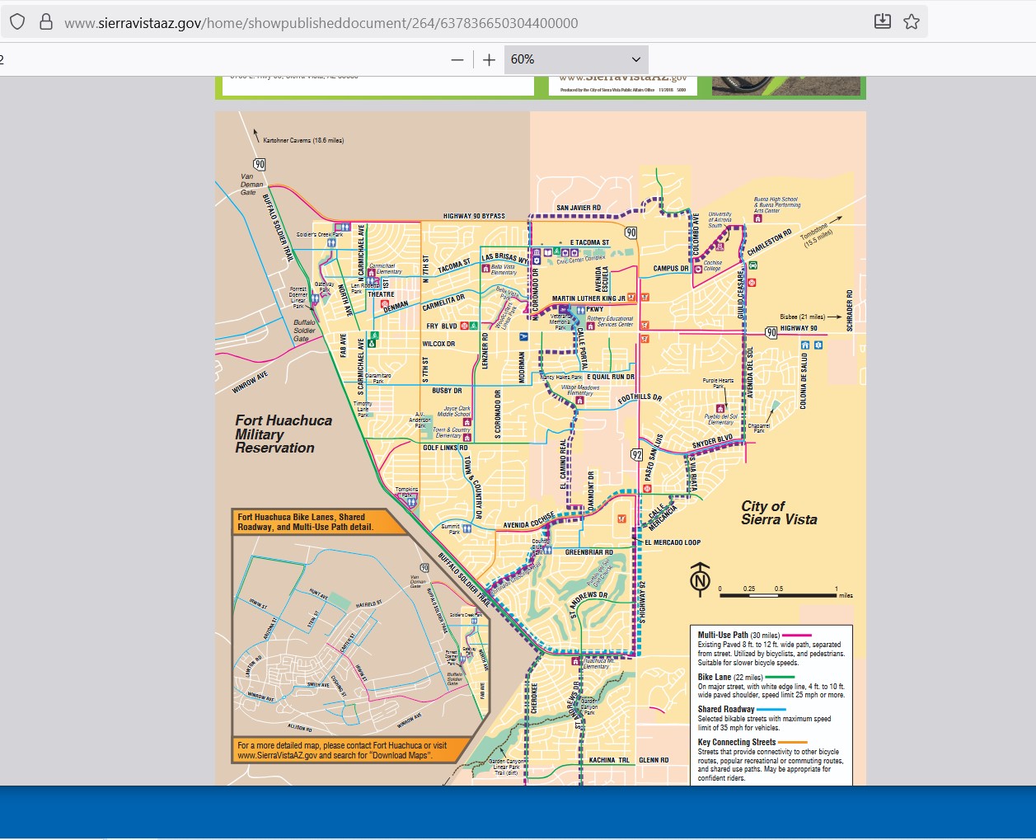
Task: Click the Fort Huachuca Military Reservation label
Action: pyautogui.click(x=283, y=434)
